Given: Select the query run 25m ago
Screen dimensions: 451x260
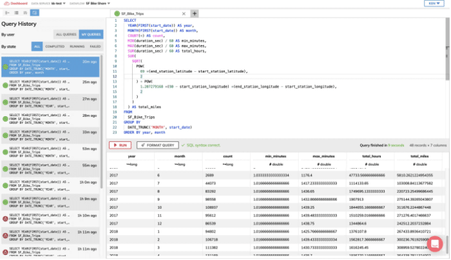Looking at the screenshot, I should click(x=50, y=85).
